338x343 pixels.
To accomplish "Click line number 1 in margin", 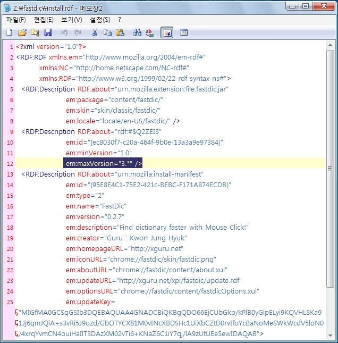I will pyautogui.click(x=11, y=47).
